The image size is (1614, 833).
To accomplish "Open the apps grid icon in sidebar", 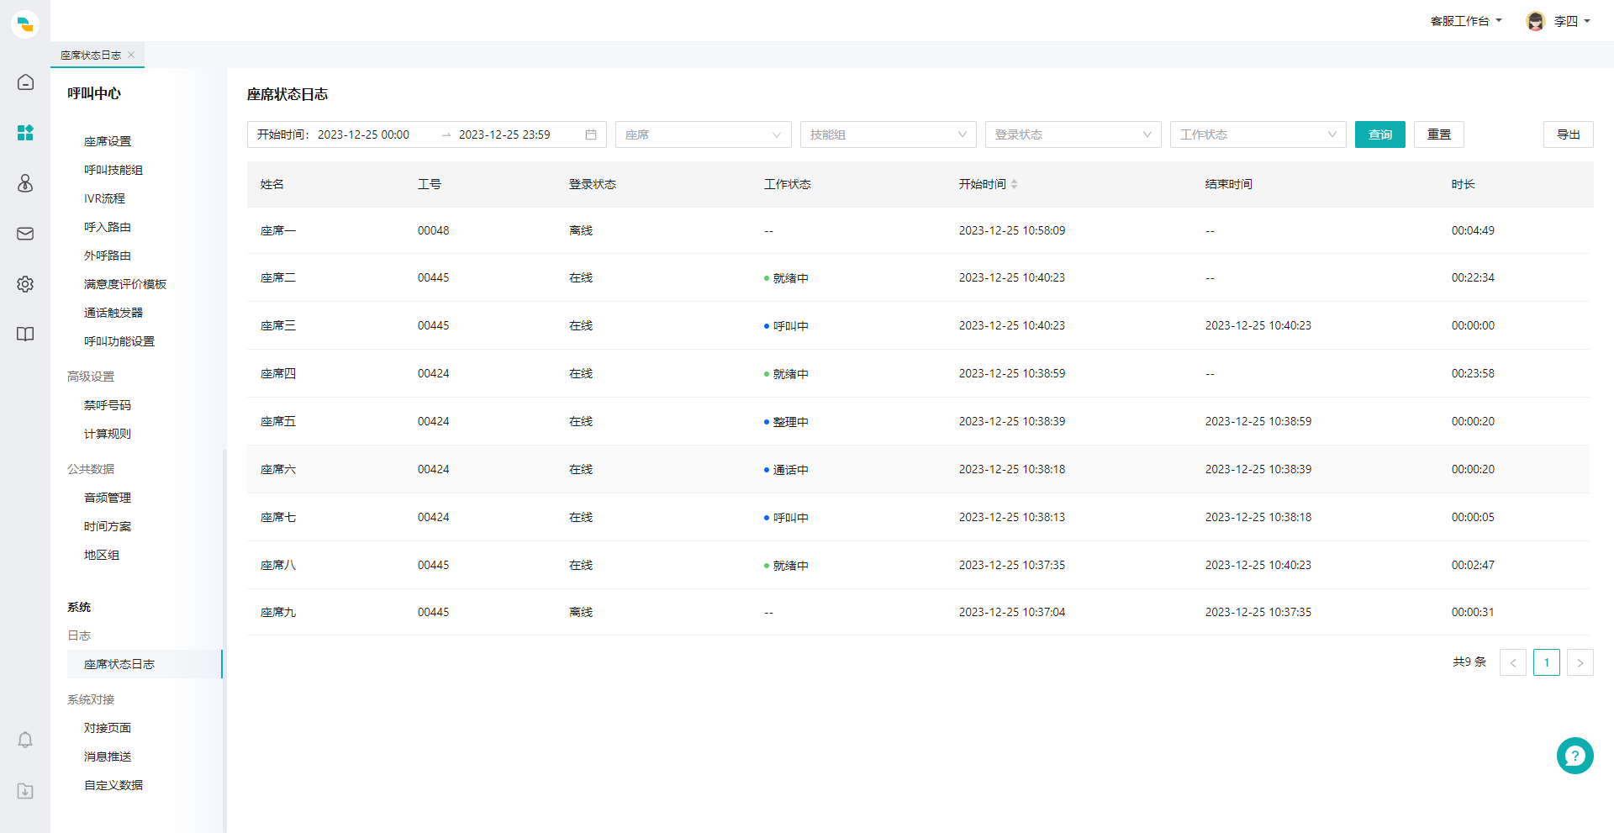I will [25, 133].
